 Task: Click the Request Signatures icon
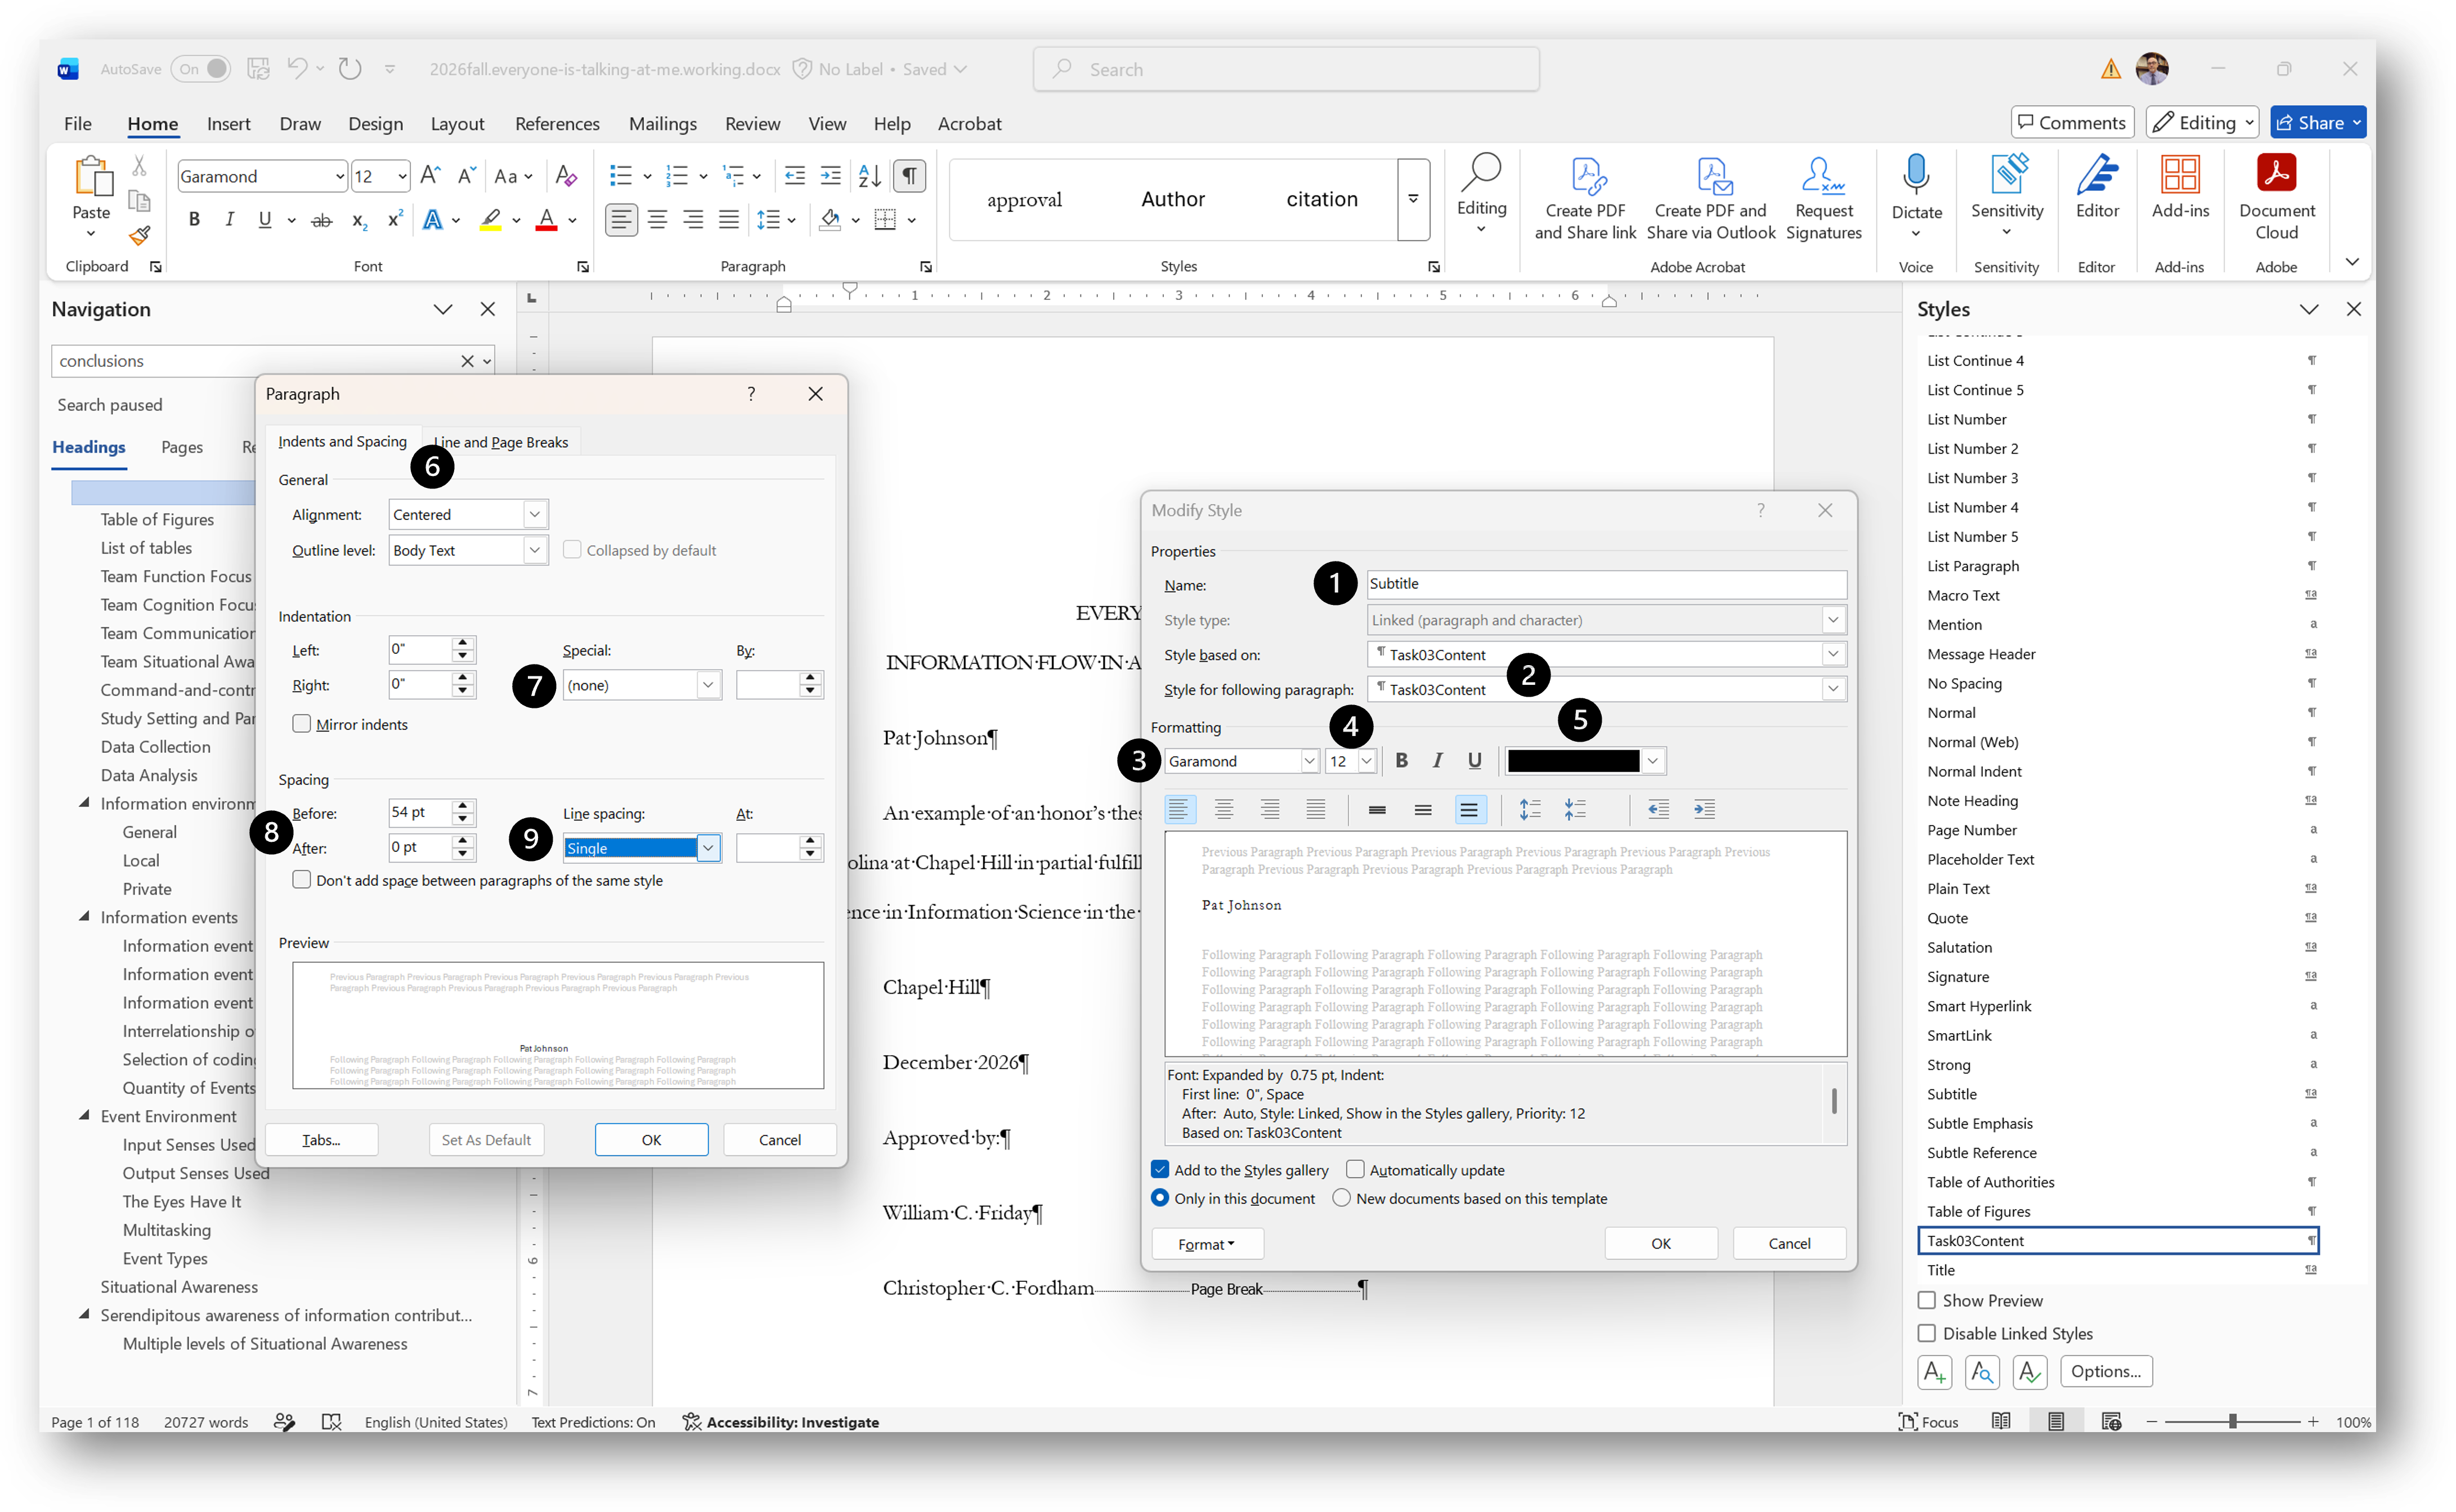pyautogui.click(x=1823, y=197)
